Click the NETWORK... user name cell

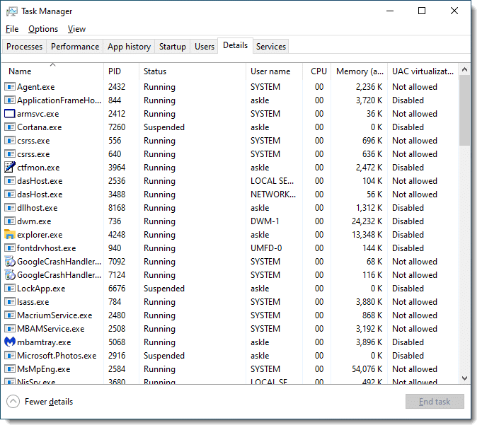(273, 194)
